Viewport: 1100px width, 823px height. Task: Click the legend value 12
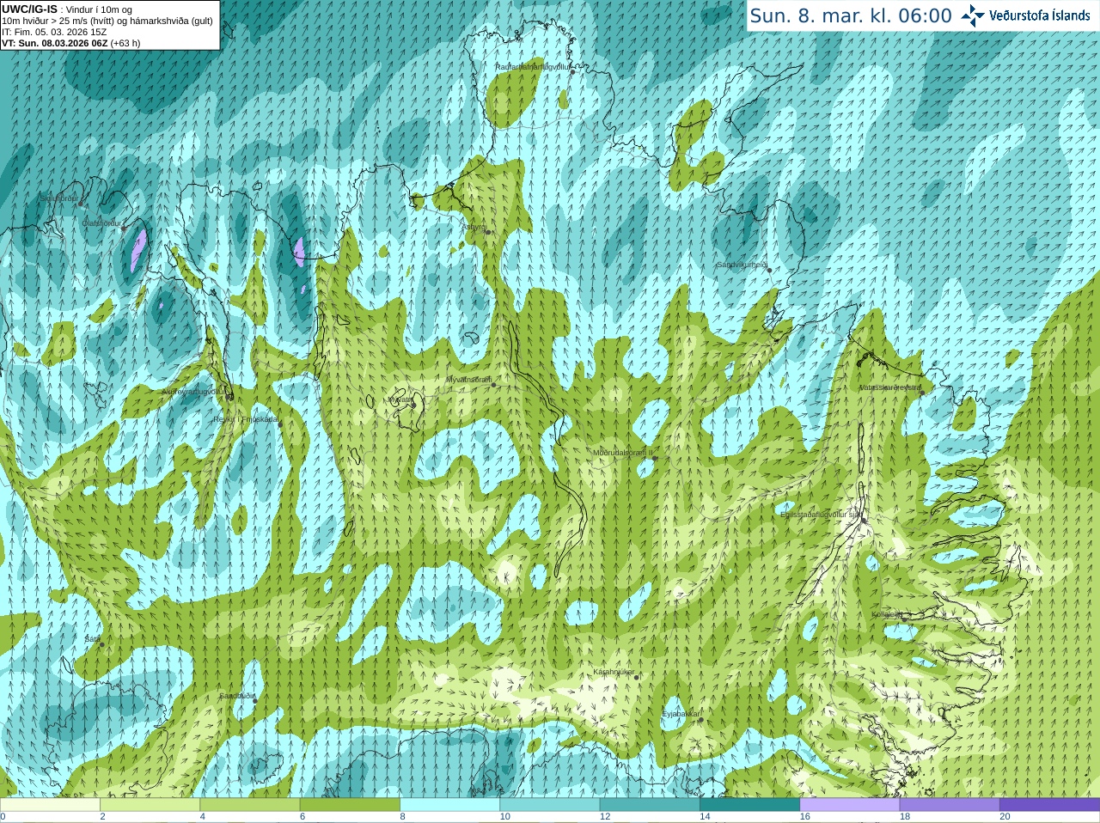[605, 817]
